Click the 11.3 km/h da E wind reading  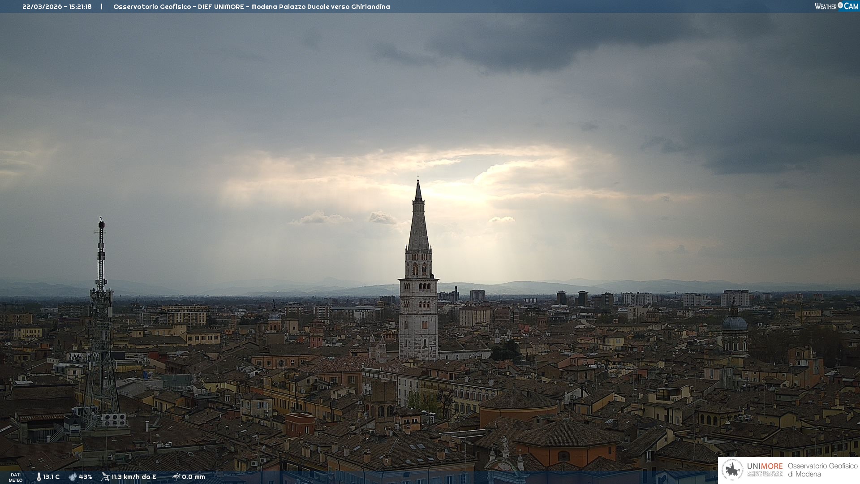pos(133,477)
